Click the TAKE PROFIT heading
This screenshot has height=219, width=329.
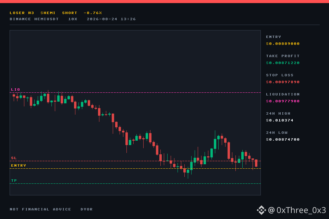point(283,56)
